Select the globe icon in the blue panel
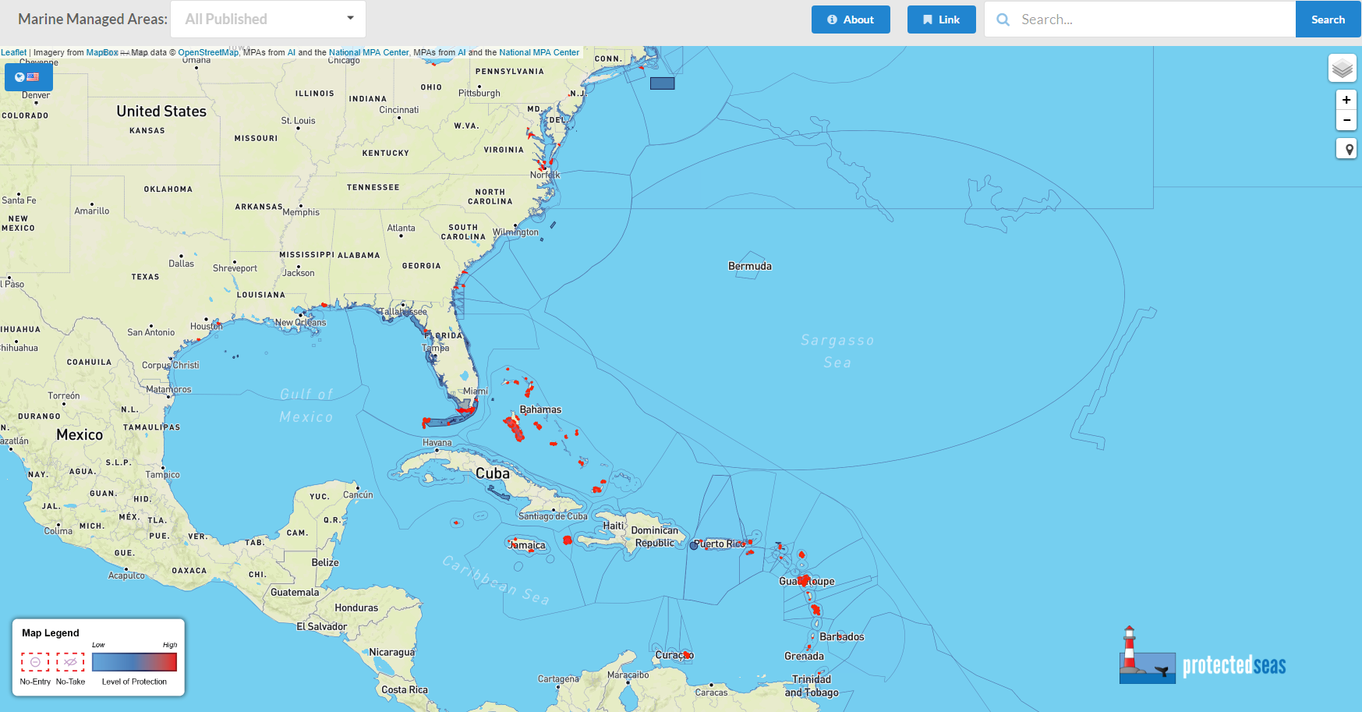This screenshot has height=712, width=1362. coord(19,76)
